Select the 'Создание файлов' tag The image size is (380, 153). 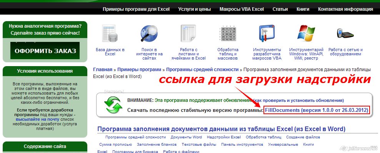(303, 137)
